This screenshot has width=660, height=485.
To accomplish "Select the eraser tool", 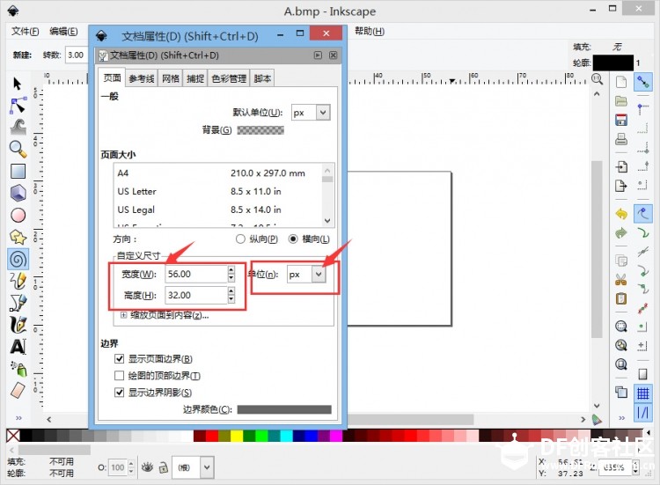I will (x=18, y=391).
